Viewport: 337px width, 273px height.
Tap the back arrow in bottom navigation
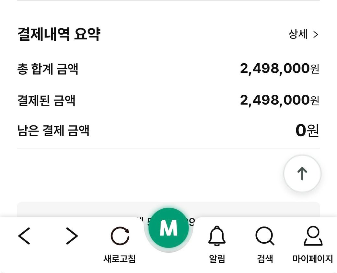click(24, 236)
